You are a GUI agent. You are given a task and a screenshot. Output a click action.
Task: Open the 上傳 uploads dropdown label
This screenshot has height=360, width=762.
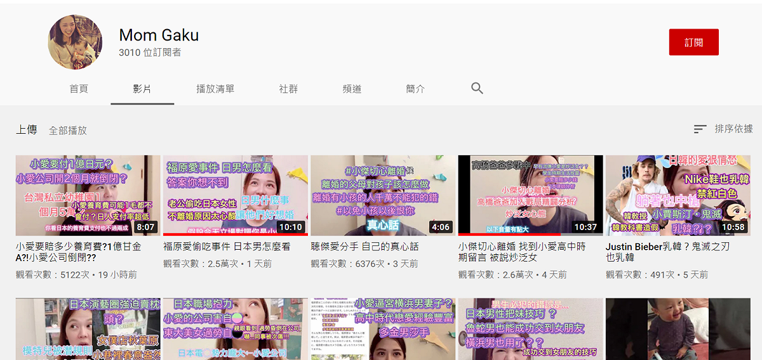point(26,129)
